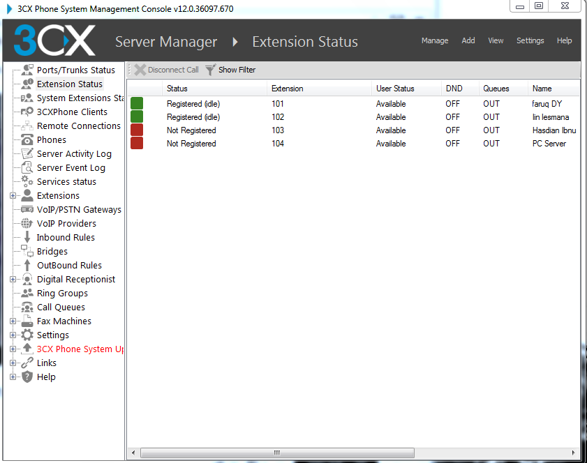
Task: Click the VoIP Providers globe icon
Action: pos(27,223)
